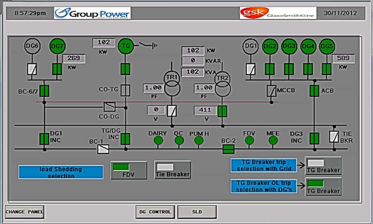Click the TG closed breaker below generator
This screenshot has width=373, height=224.
[125, 69]
